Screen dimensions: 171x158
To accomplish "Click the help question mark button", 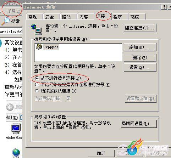I will pyautogui.click(x=164, y=7).
